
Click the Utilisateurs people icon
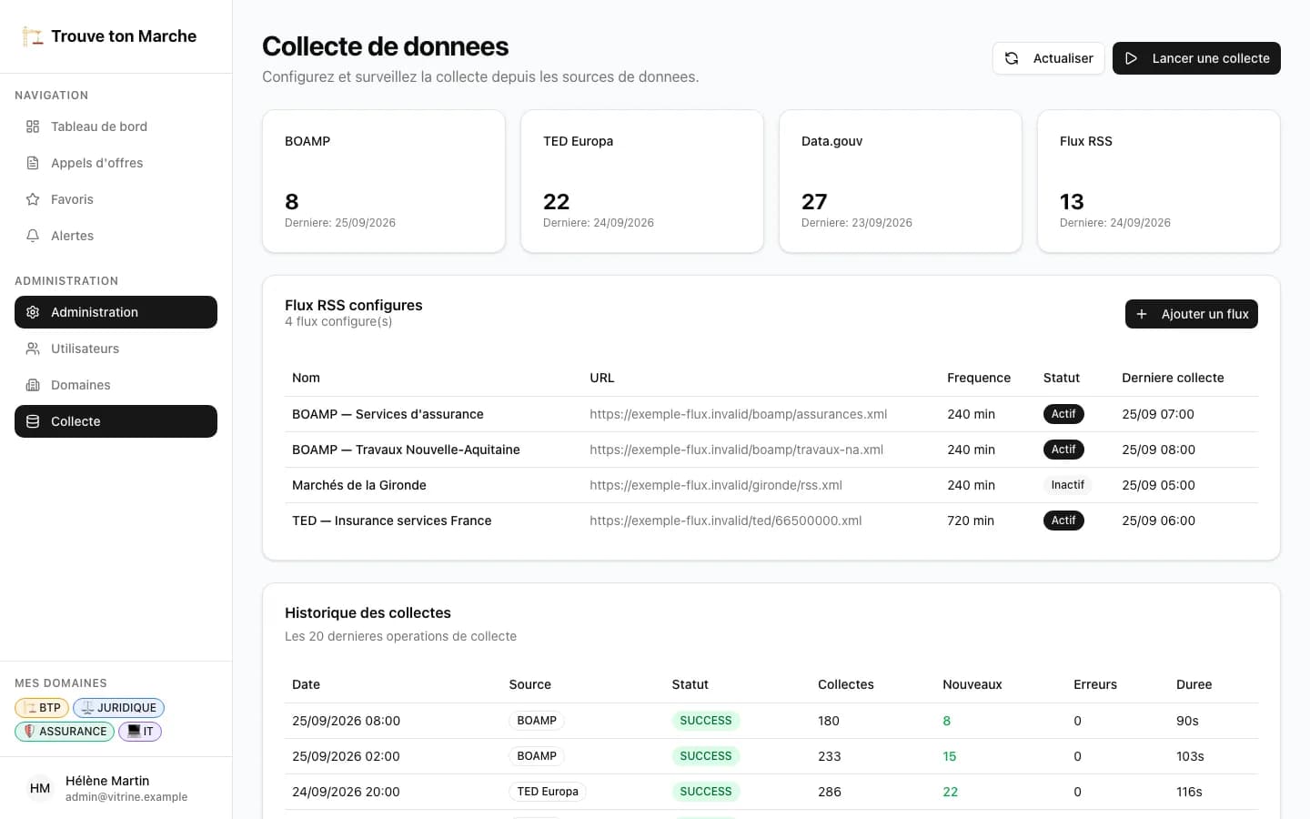click(x=33, y=349)
